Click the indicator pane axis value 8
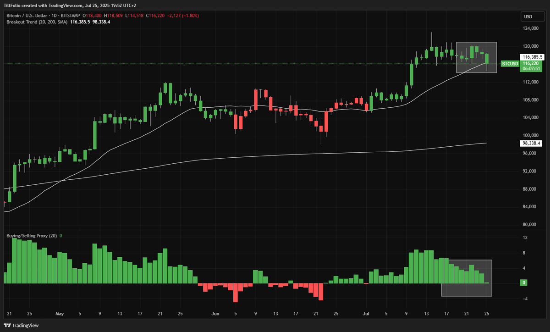550x332 pixels. click(524, 253)
